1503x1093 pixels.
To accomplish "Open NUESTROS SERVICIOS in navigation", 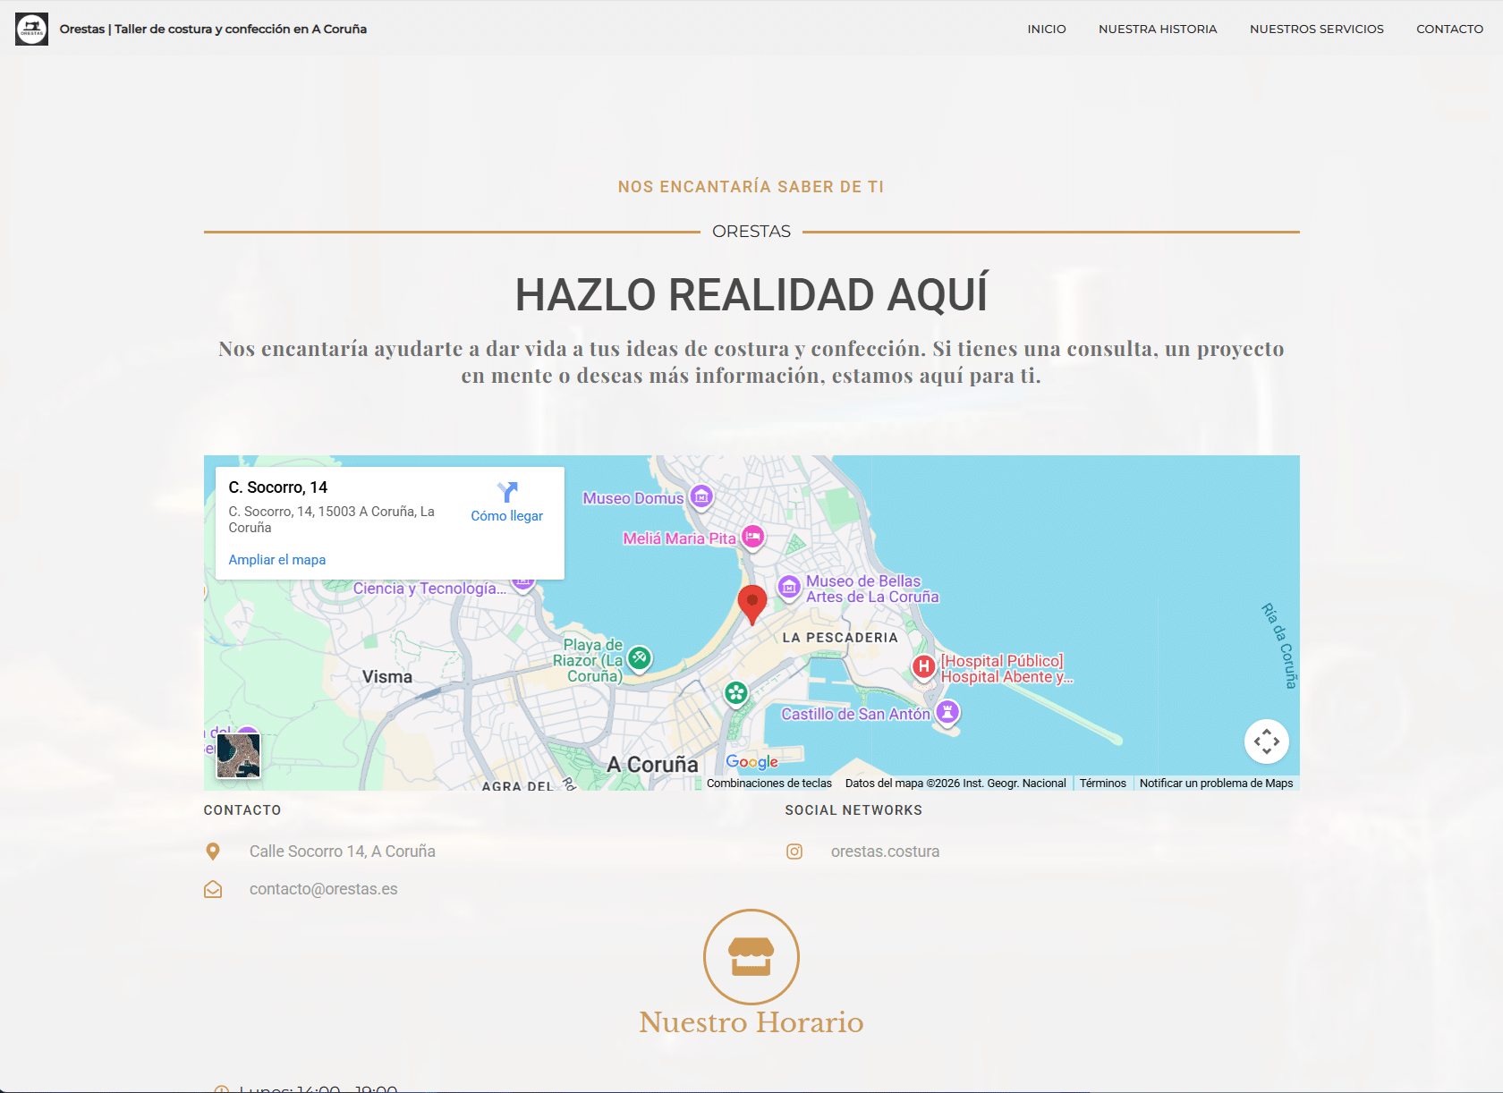I will (x=1316, y=29).
